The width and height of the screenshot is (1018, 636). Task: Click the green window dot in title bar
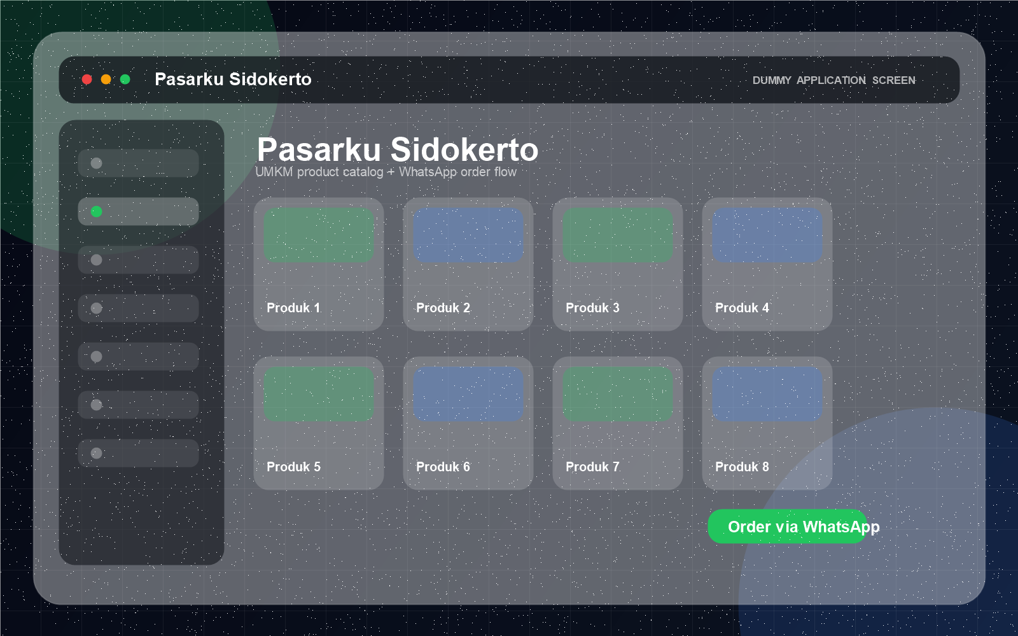pyautogui.click(x=125, y=79)
